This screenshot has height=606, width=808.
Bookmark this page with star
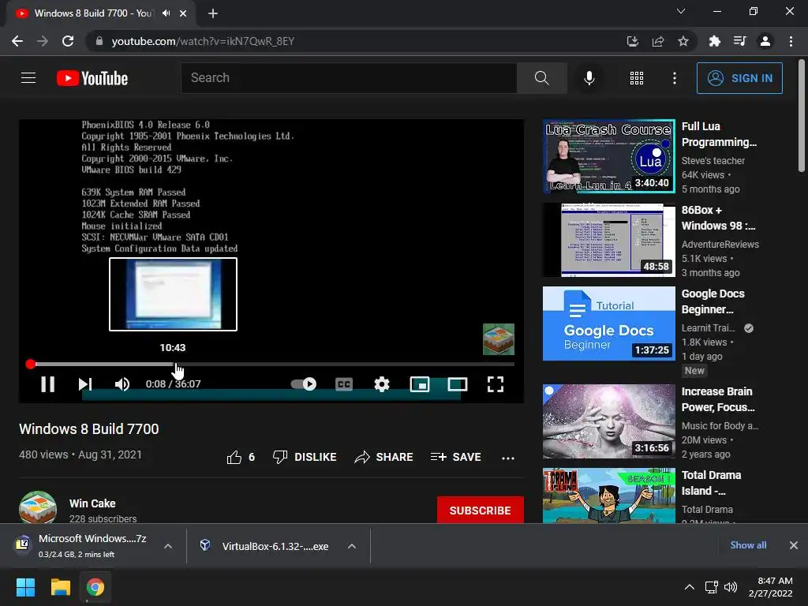[x=683, y=41]
